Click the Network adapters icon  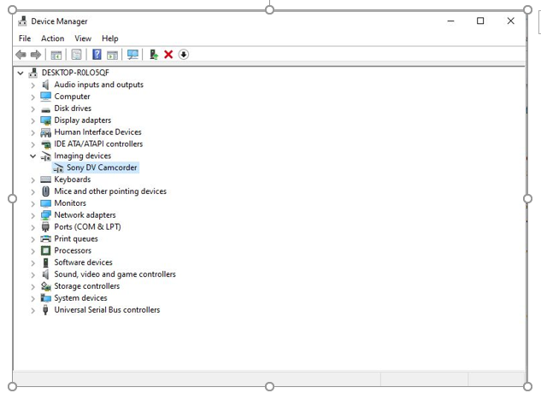pos(45,215)
